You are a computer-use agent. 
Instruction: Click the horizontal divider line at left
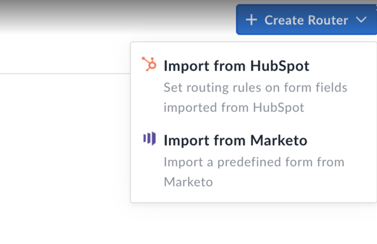(x=65, y=73)
